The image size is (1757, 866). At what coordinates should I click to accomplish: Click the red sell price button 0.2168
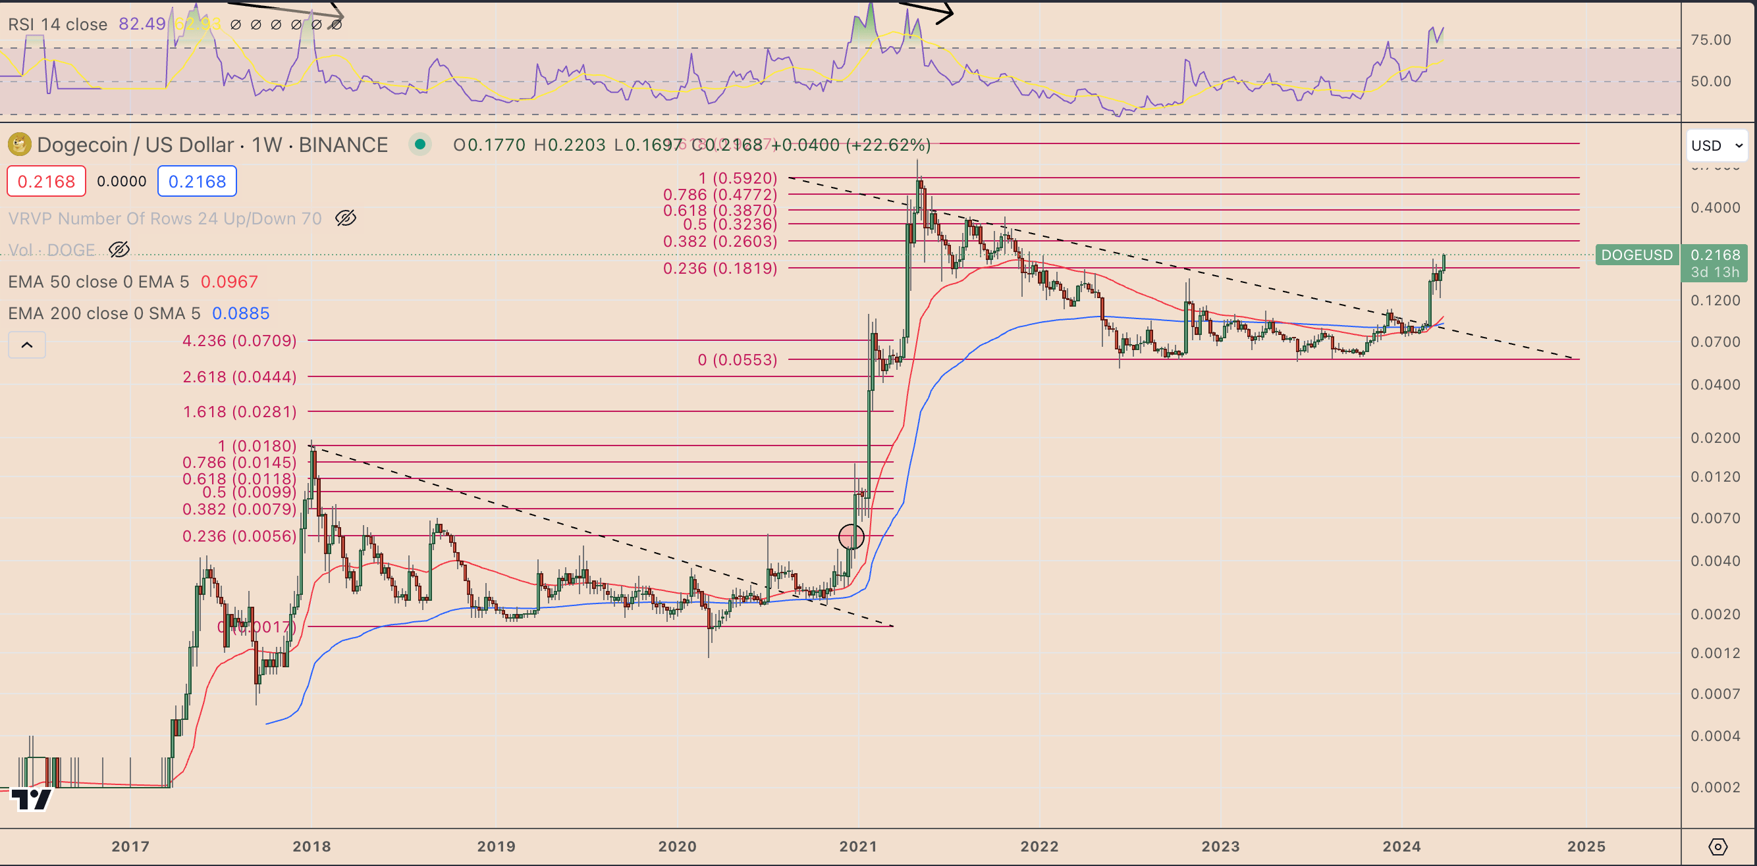(x=46, y=181)
